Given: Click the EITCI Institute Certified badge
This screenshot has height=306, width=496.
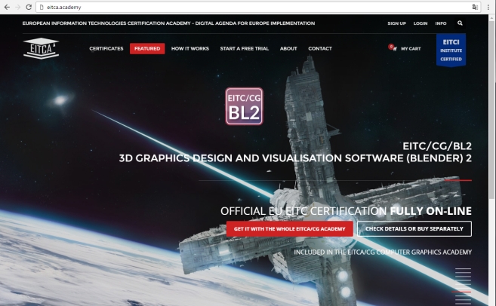Looking at the screenshot, I should click(451, 50).
